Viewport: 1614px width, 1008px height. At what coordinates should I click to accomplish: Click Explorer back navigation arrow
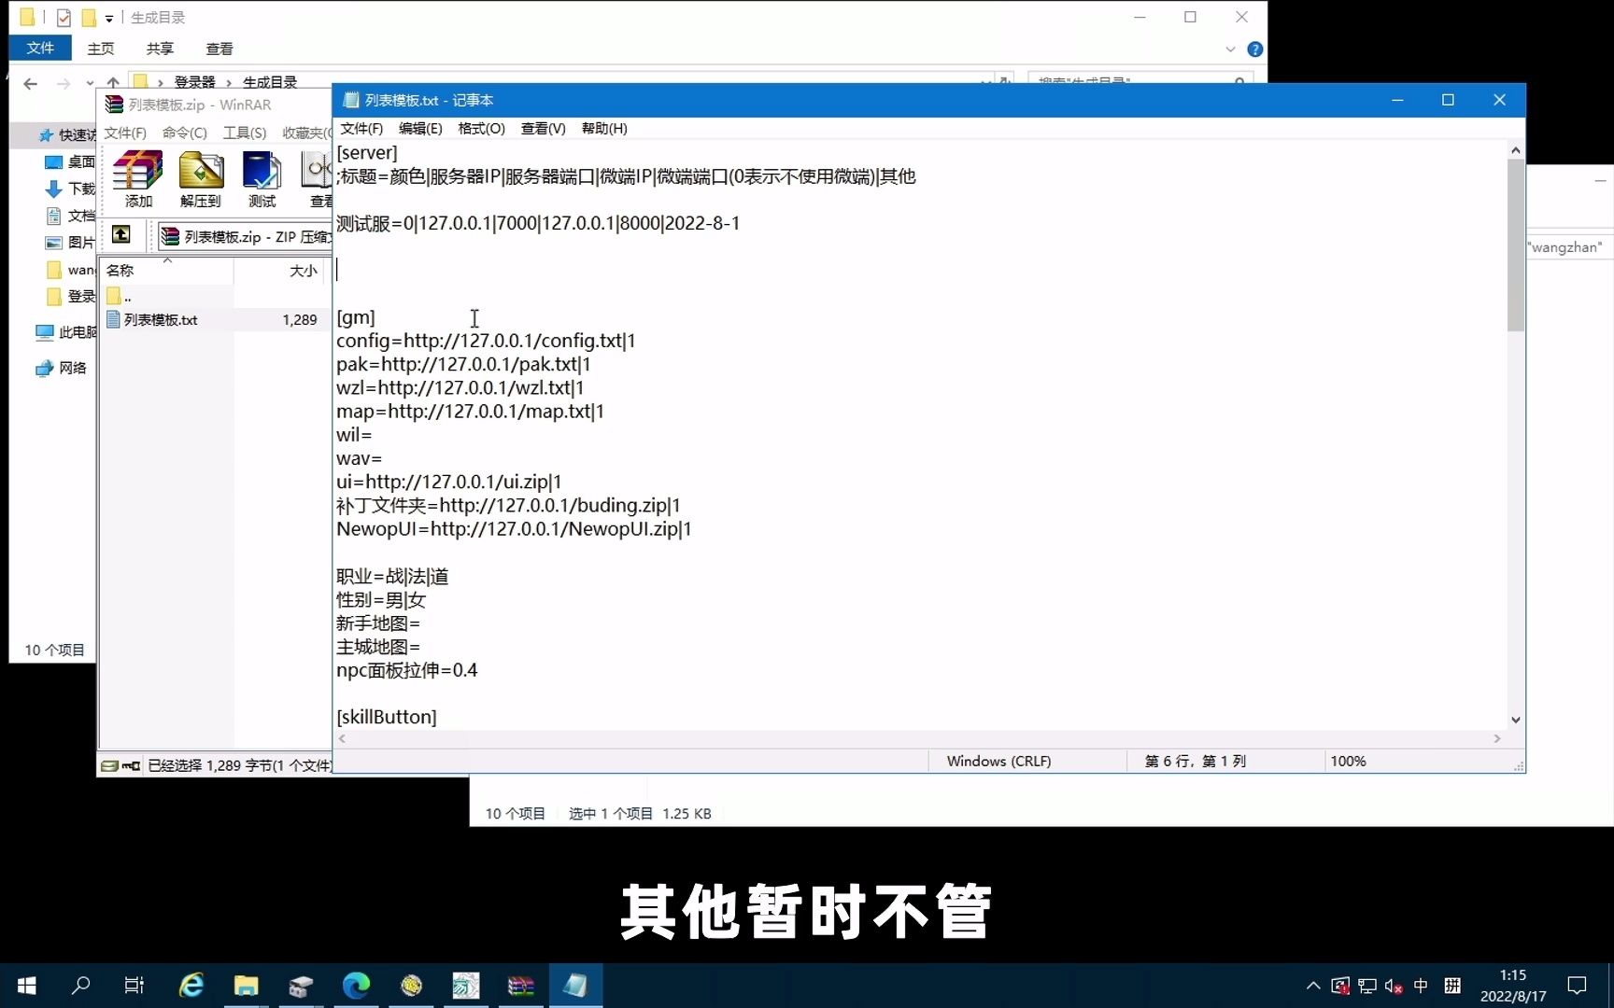30,83
